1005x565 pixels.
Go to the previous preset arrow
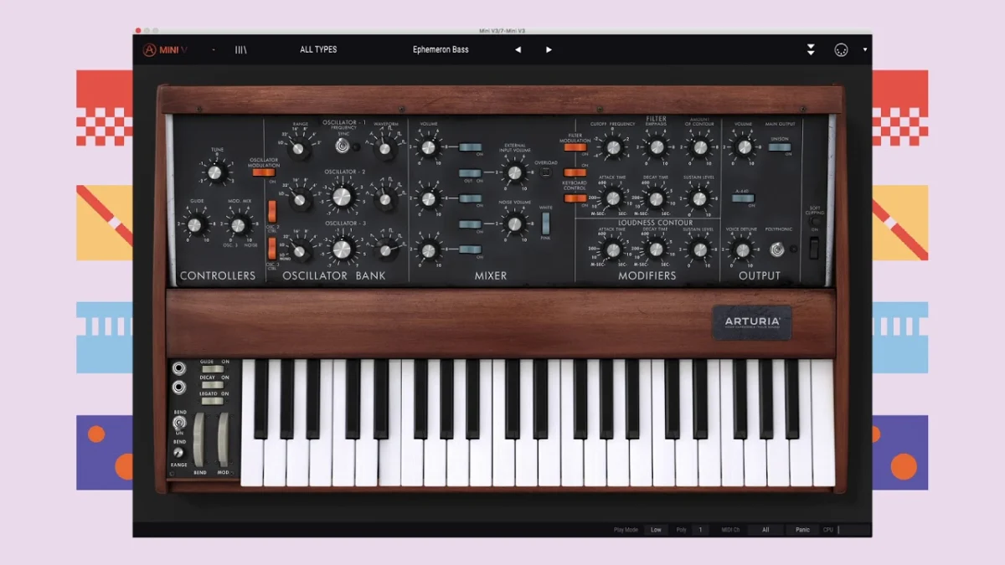518,50
